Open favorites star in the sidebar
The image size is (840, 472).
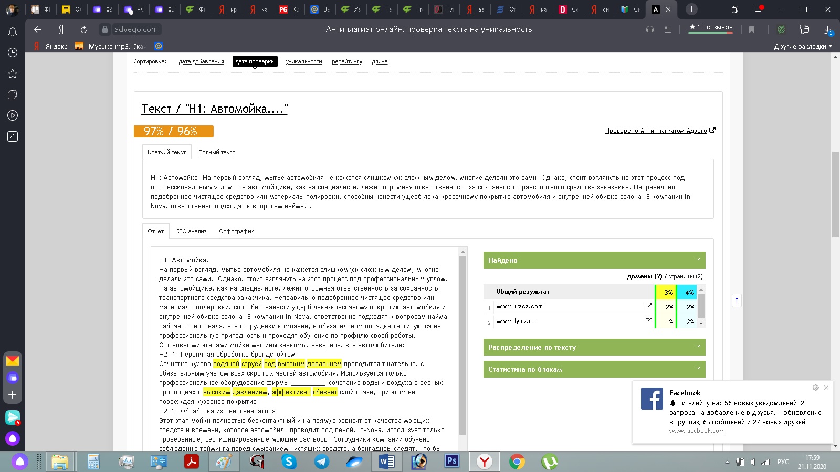tap(13, 73)
